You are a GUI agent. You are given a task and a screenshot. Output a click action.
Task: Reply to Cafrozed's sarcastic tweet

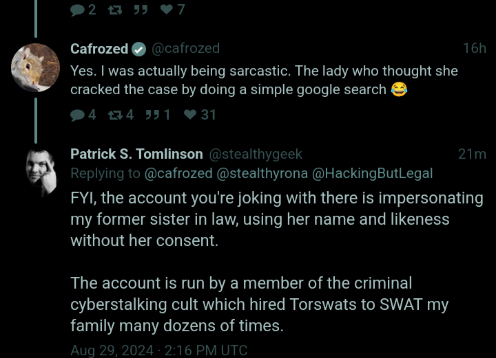(x=77, y=115)
